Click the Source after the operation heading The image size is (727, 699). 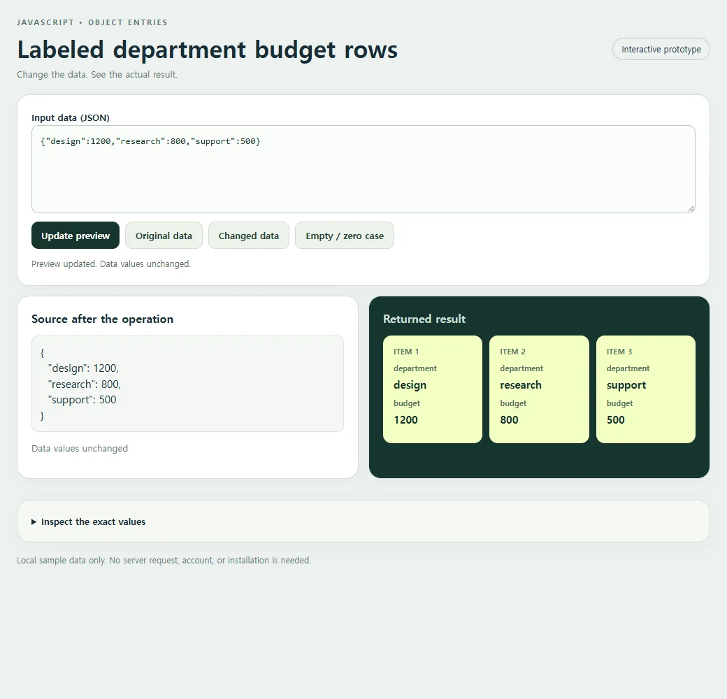tap(103, 319)
